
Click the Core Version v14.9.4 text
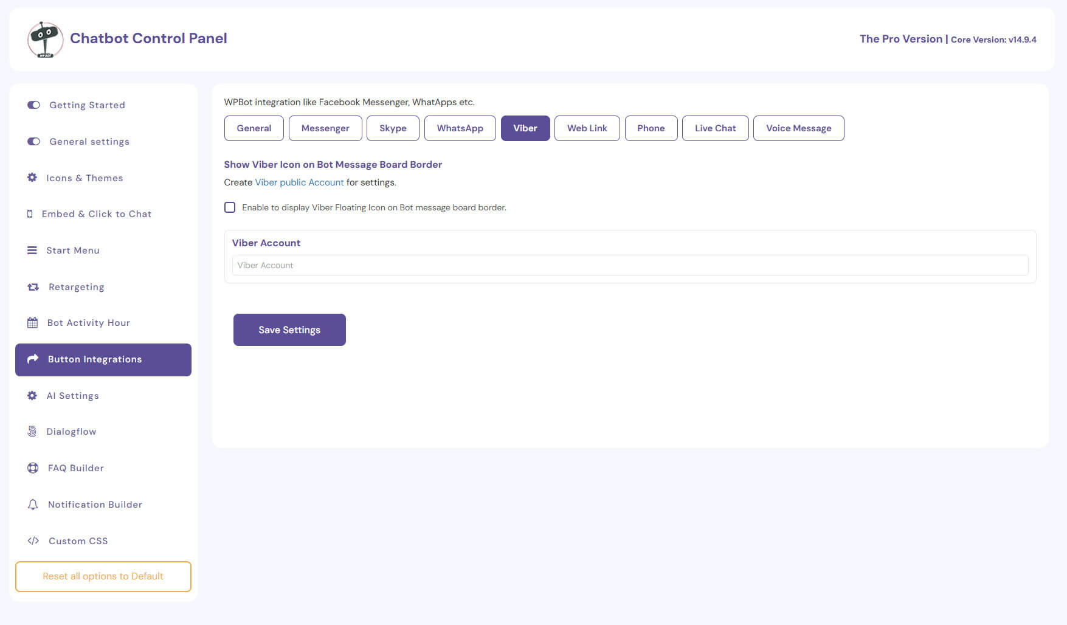coord(993,40)
